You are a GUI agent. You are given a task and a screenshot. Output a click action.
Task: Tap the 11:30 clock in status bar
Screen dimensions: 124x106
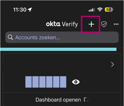(x=20, y=10)
